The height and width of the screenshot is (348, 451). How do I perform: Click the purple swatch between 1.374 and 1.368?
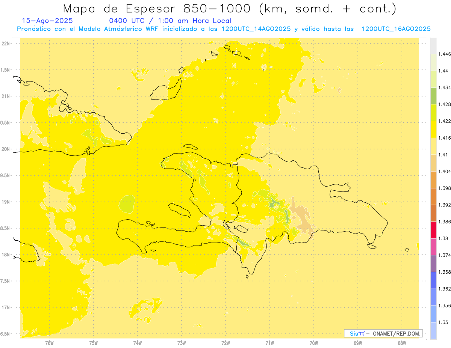433,264
